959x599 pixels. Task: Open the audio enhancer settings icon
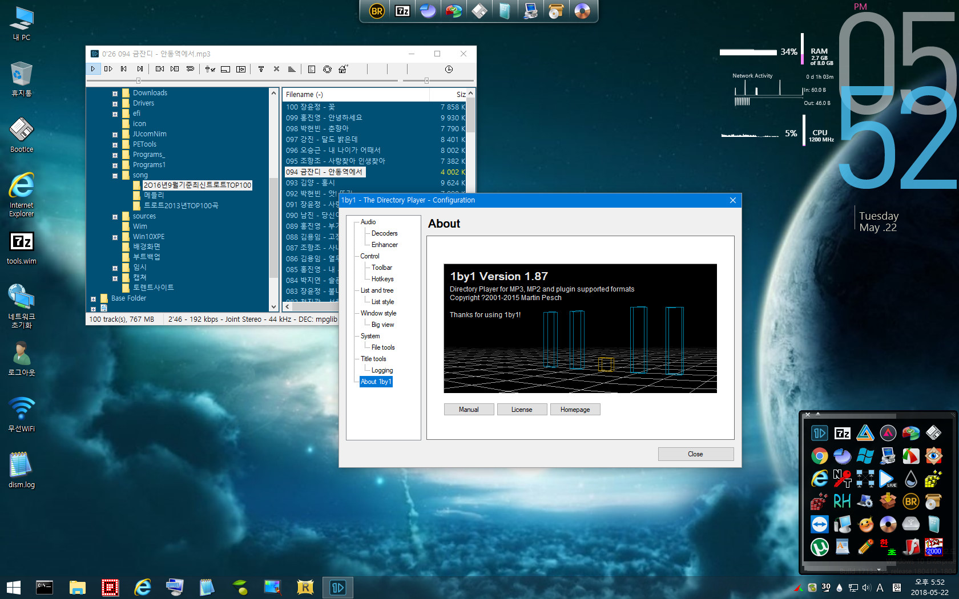point(210,69)
